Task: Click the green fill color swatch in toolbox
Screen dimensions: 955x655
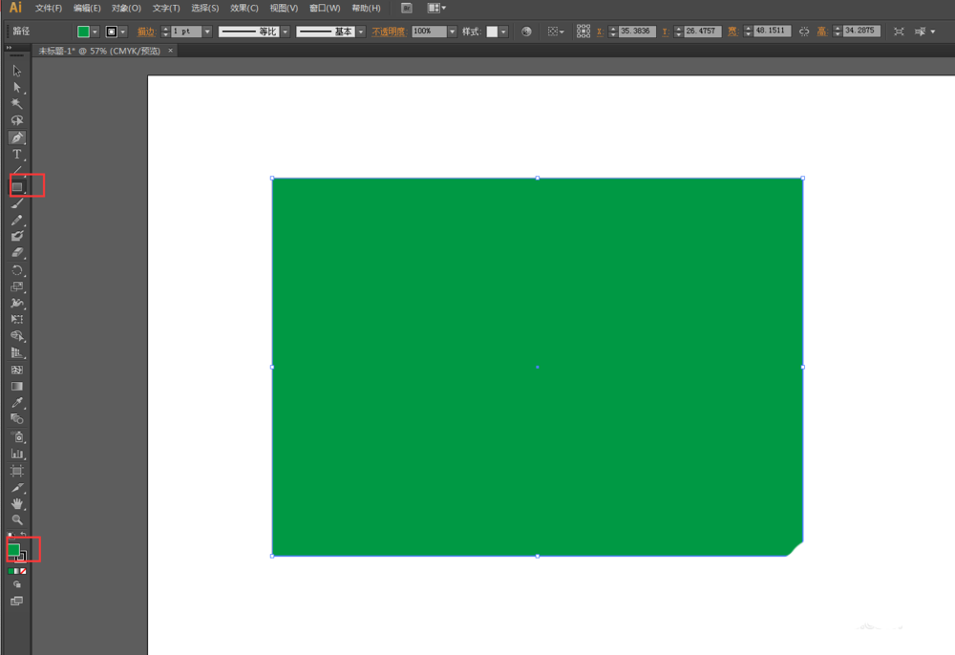Action: pyautogui.click(x=13, y=550)
